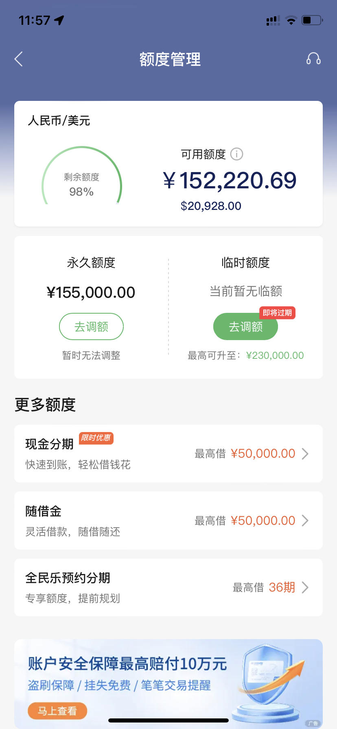Viewport: 337px width, 729px height.
Task: Open the 全民乐预约分期 item
Action: point(168,587)
